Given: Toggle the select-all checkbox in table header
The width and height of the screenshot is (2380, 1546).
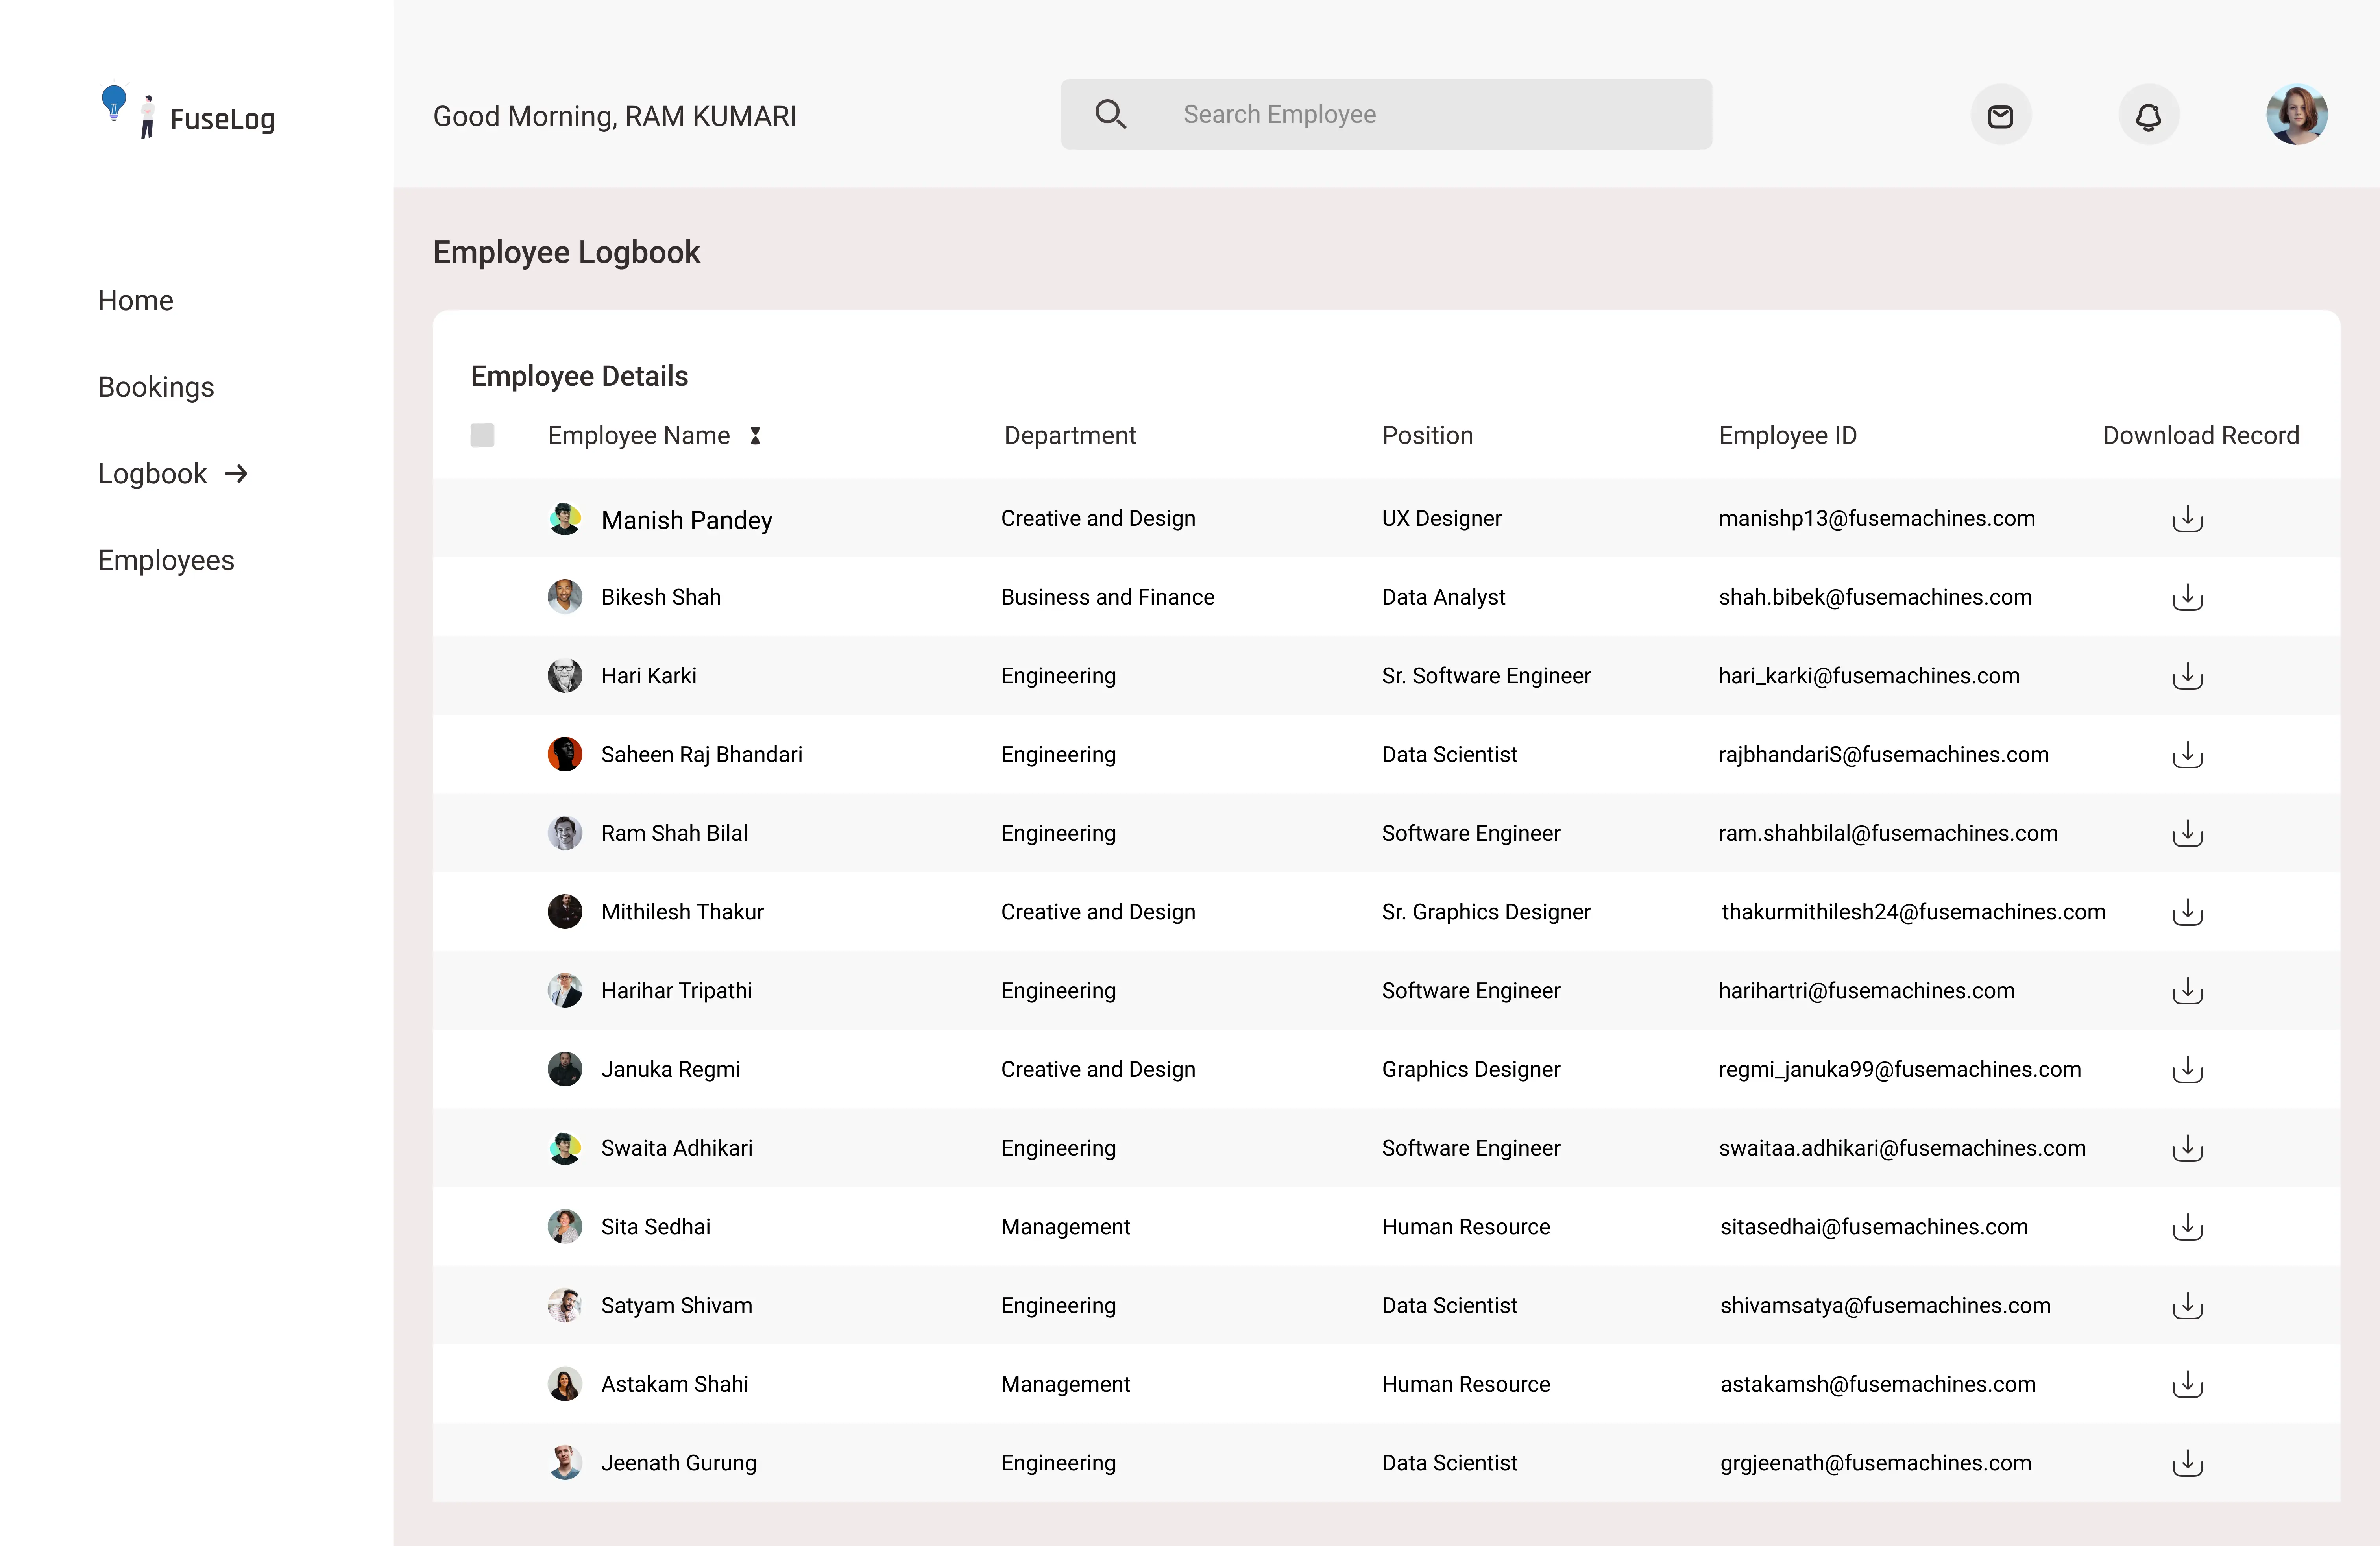Looking at the screenshot, I should (482, 435).
